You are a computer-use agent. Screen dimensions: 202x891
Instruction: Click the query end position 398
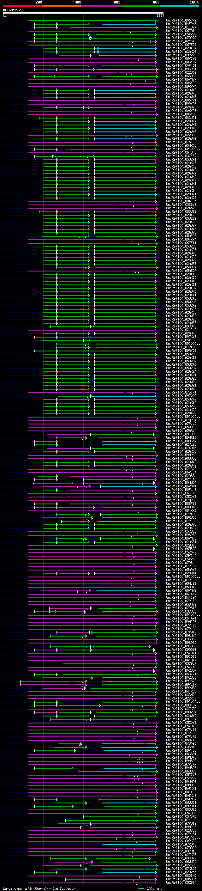point(159,15)
